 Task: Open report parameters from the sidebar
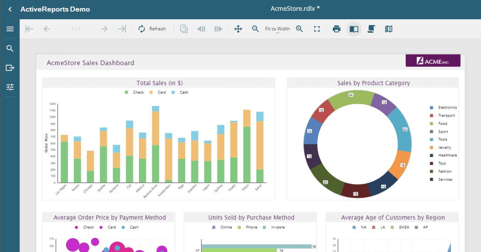[x=10, y=87]
